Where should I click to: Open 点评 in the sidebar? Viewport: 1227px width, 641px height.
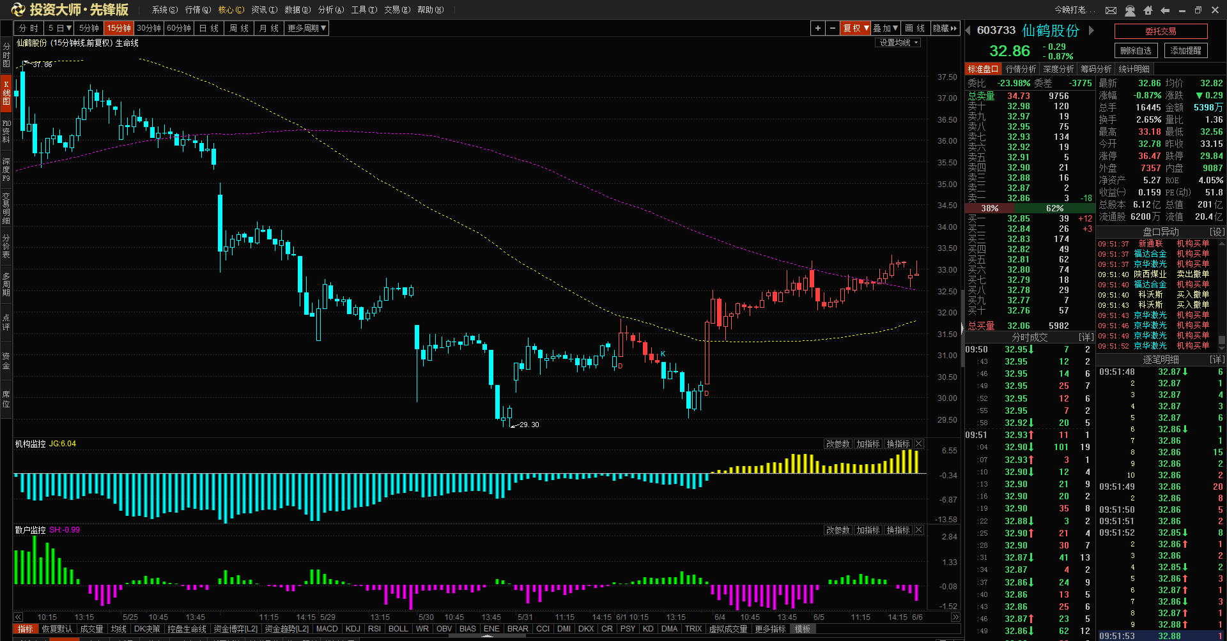pos(6,322)
